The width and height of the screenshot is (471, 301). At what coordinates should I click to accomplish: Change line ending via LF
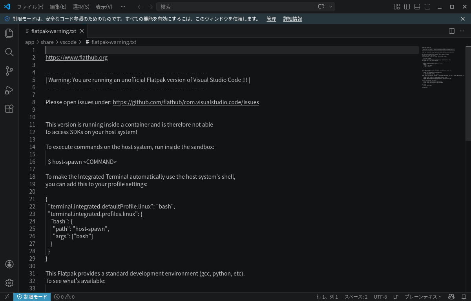tap(396, 297)
